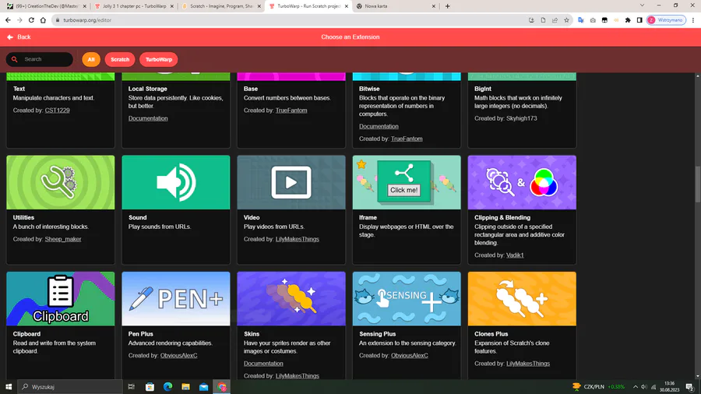Click the search magnifier icon
Screen dimensions: 701x394
[15, 59]
